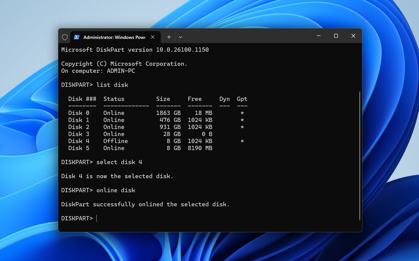Image resolution: width=419 pixels, height=261 pixels.
Task: Select the new tab plus icon
Action: click(169, 37)
